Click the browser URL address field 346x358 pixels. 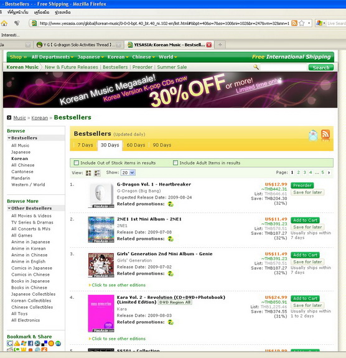(x=164, y=23)
